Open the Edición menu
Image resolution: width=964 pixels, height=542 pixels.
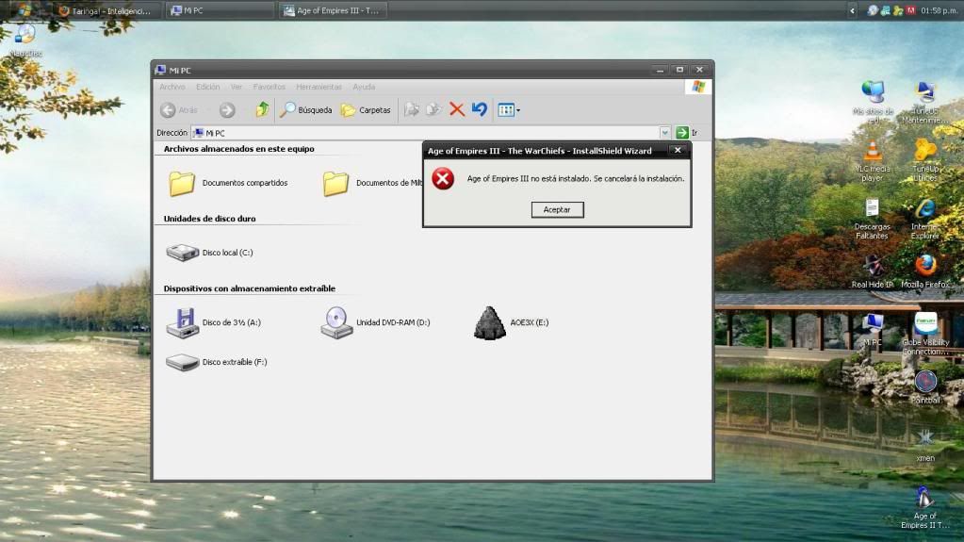point(208,87)
